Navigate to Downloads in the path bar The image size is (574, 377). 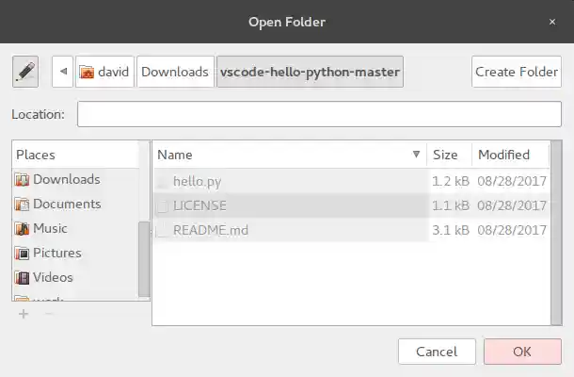pyautogui.click(x=175, y=72)
